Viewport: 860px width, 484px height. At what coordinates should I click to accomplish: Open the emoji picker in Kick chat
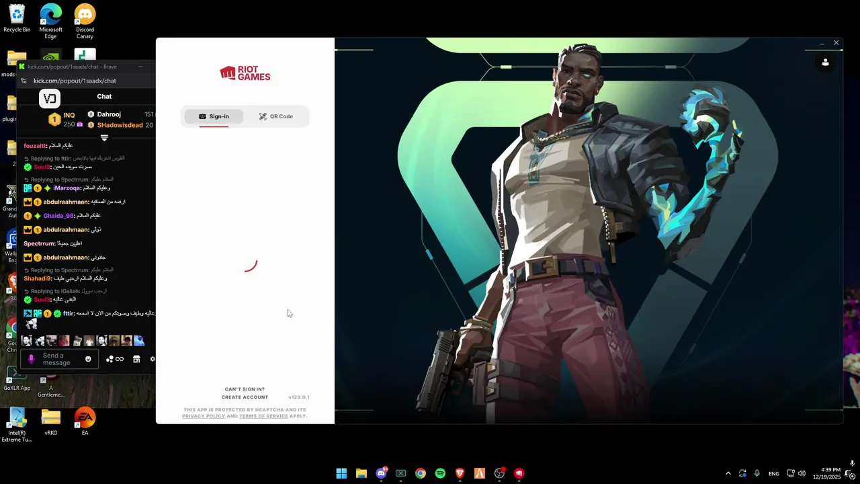[x=88, y=359]
